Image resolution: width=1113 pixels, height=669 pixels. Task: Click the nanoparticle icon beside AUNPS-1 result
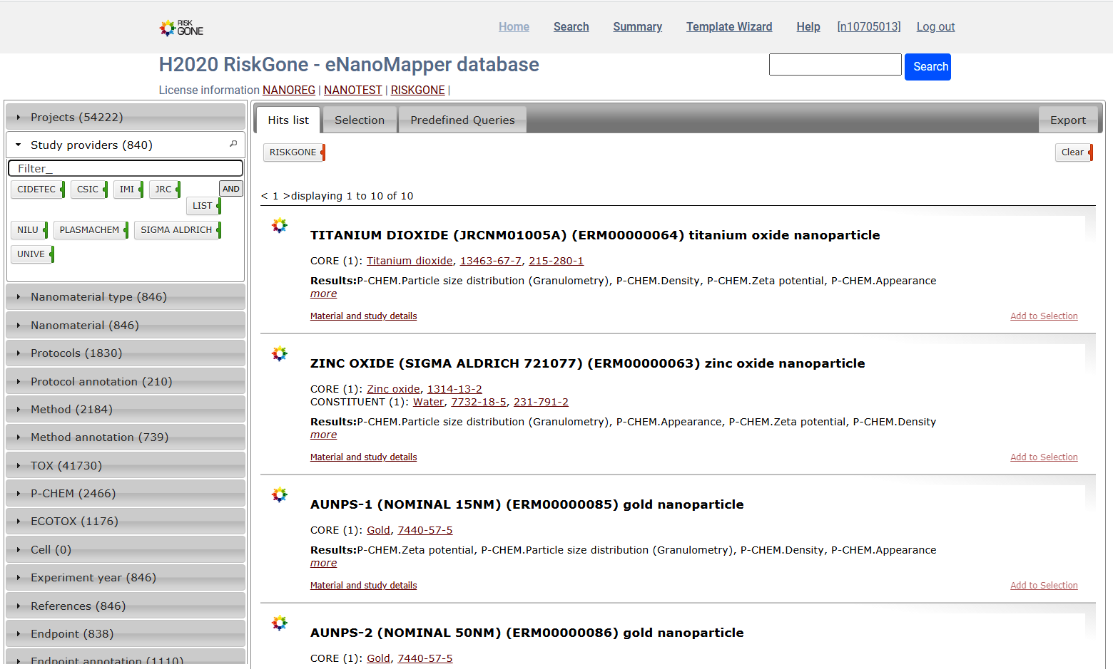point(280,495)
